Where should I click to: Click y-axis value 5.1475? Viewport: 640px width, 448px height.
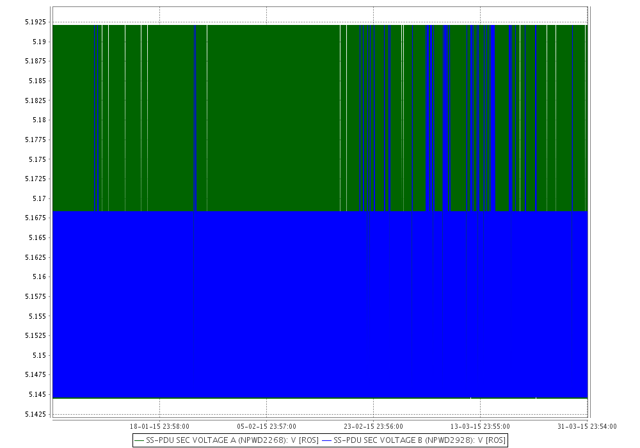click(x=35, y=374)
